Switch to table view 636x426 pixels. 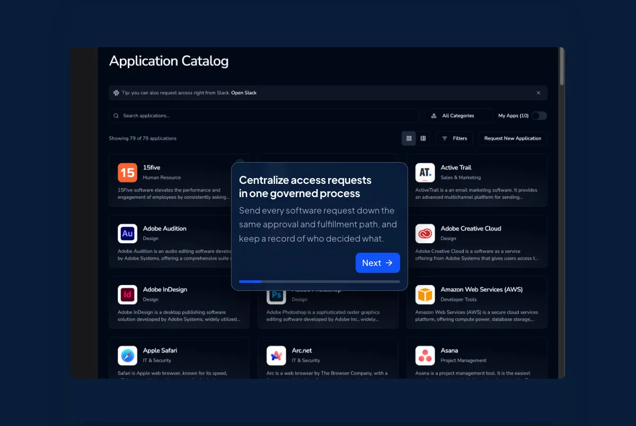(423, 138)
